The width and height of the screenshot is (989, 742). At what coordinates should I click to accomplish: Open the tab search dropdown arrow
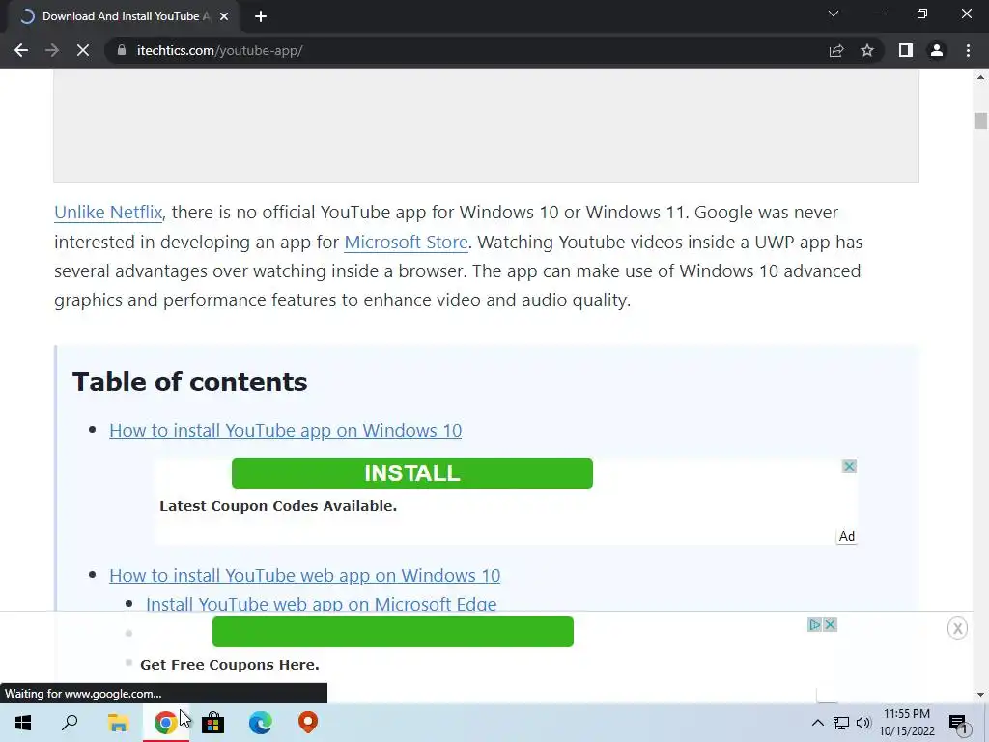pos(834,14)
